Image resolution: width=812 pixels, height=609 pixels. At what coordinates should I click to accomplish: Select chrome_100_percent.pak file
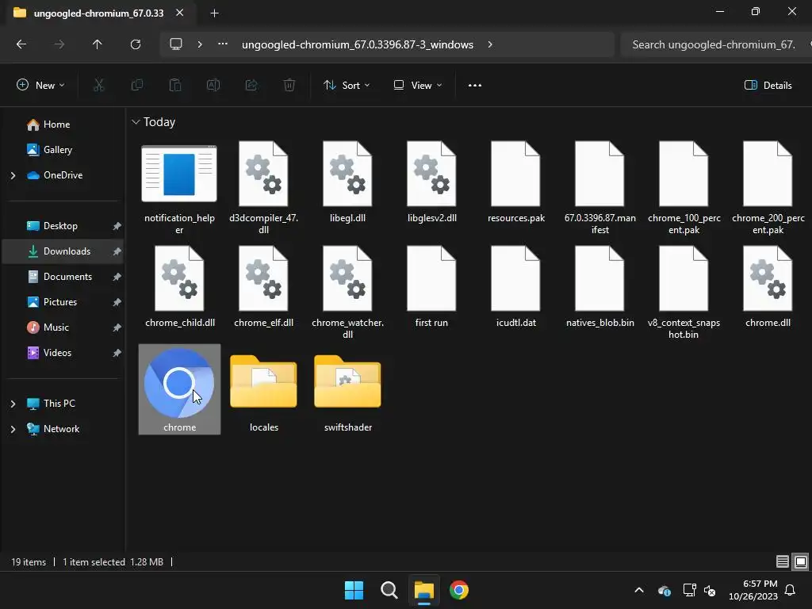coord(684,189)
